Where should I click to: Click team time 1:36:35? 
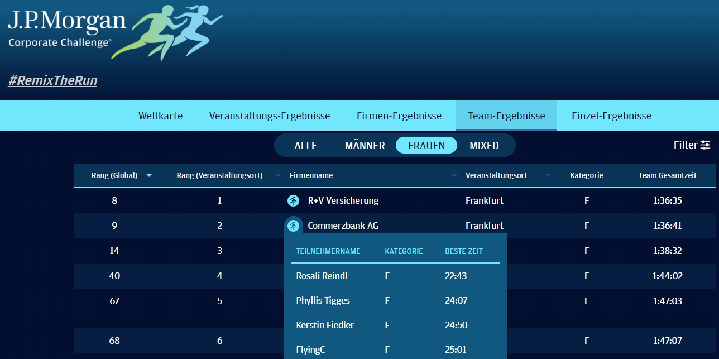(668, 200)
